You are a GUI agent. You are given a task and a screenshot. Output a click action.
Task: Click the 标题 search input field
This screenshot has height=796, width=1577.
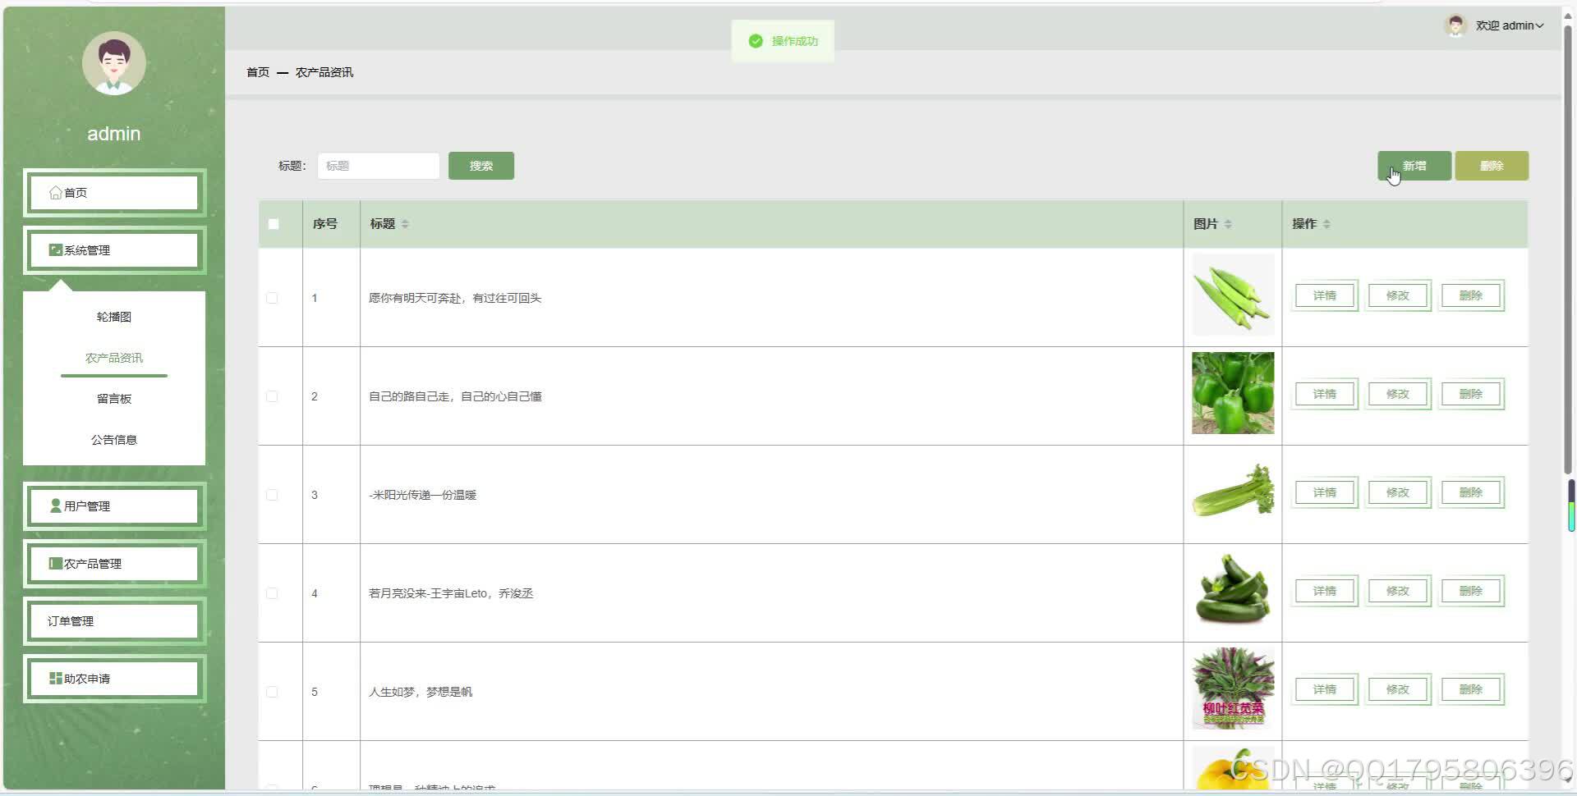pos(379,166)
